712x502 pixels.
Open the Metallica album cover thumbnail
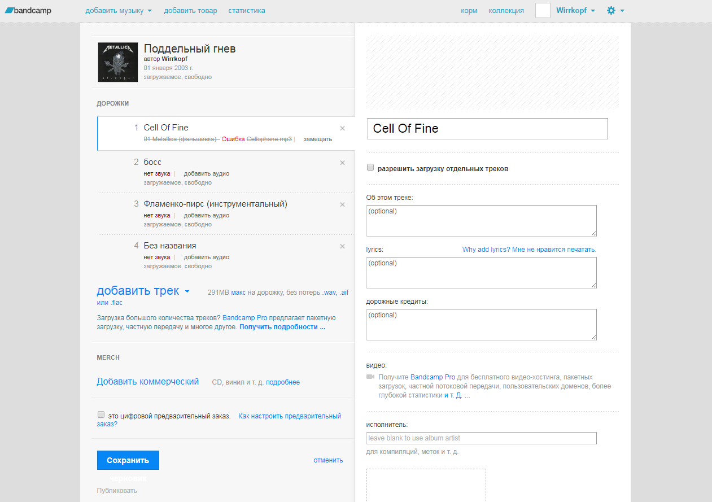tap(117, 62)
